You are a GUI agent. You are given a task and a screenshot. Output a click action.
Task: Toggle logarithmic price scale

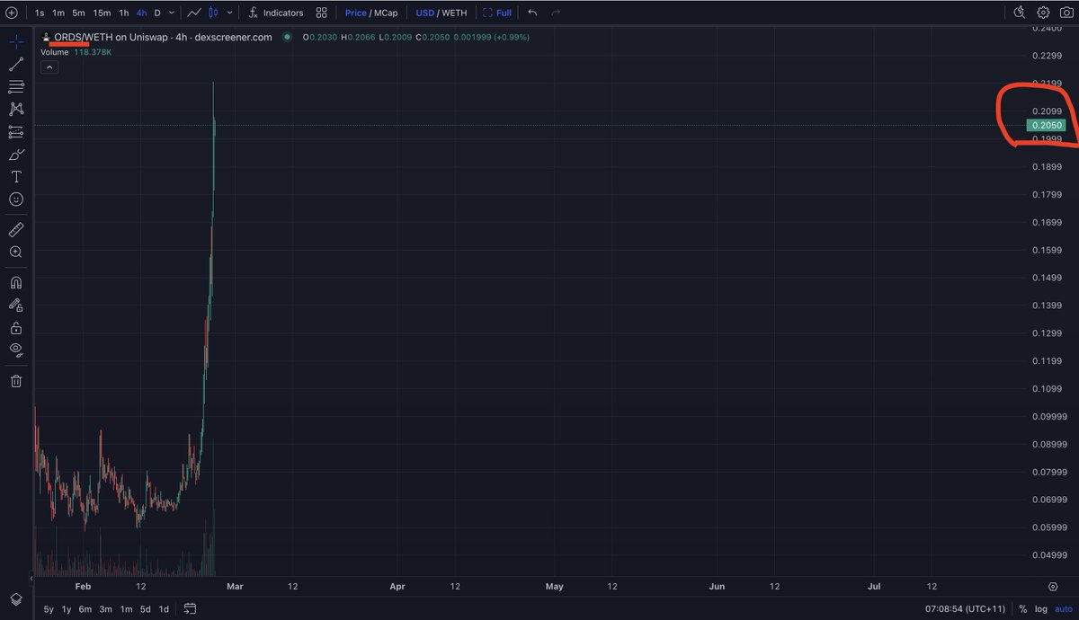point(1043,608)
